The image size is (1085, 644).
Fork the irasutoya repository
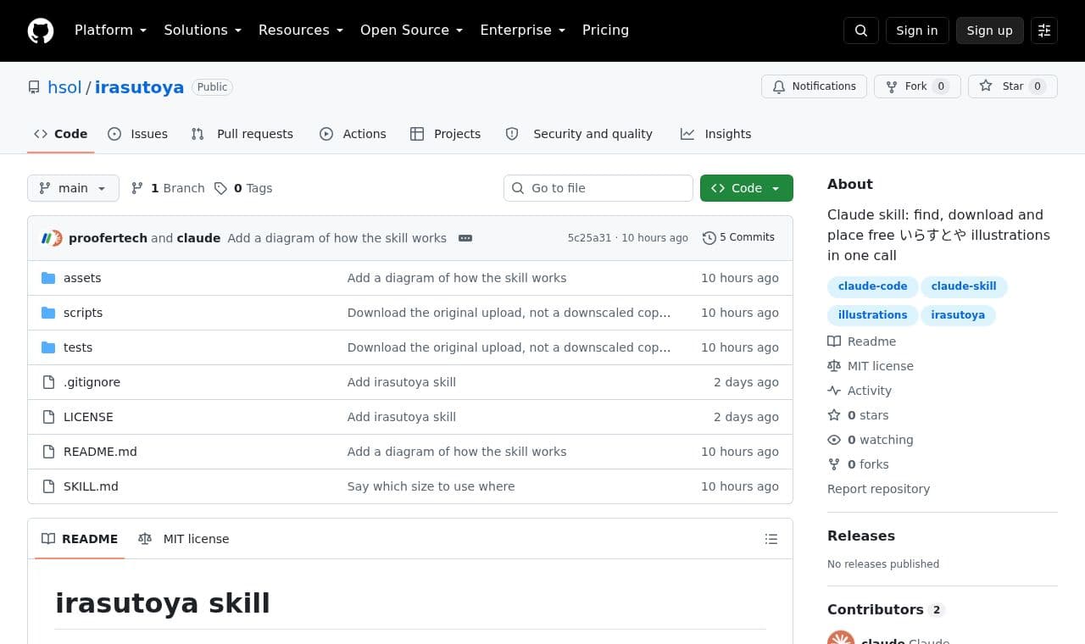point(917,86)
